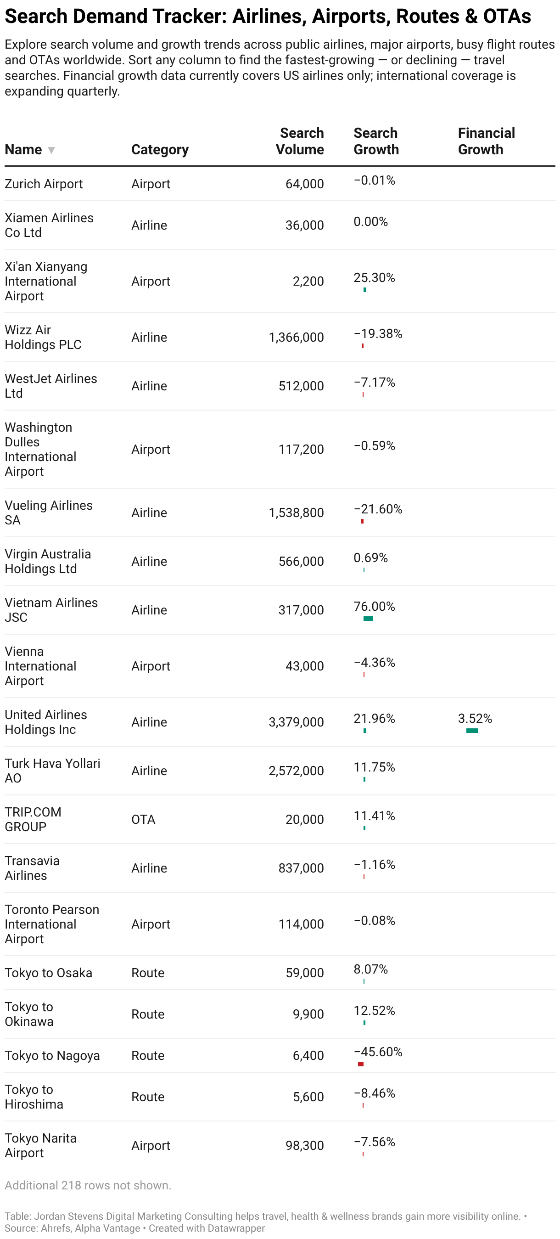Click the Tokyo to Nagoya row

tap(280, 1056)
